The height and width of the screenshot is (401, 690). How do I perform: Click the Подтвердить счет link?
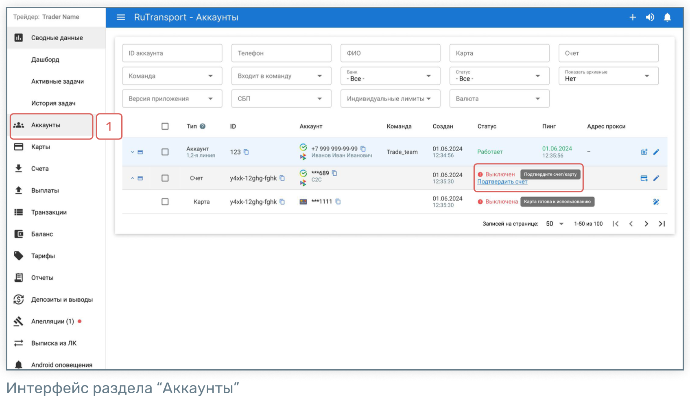[502, 182]
